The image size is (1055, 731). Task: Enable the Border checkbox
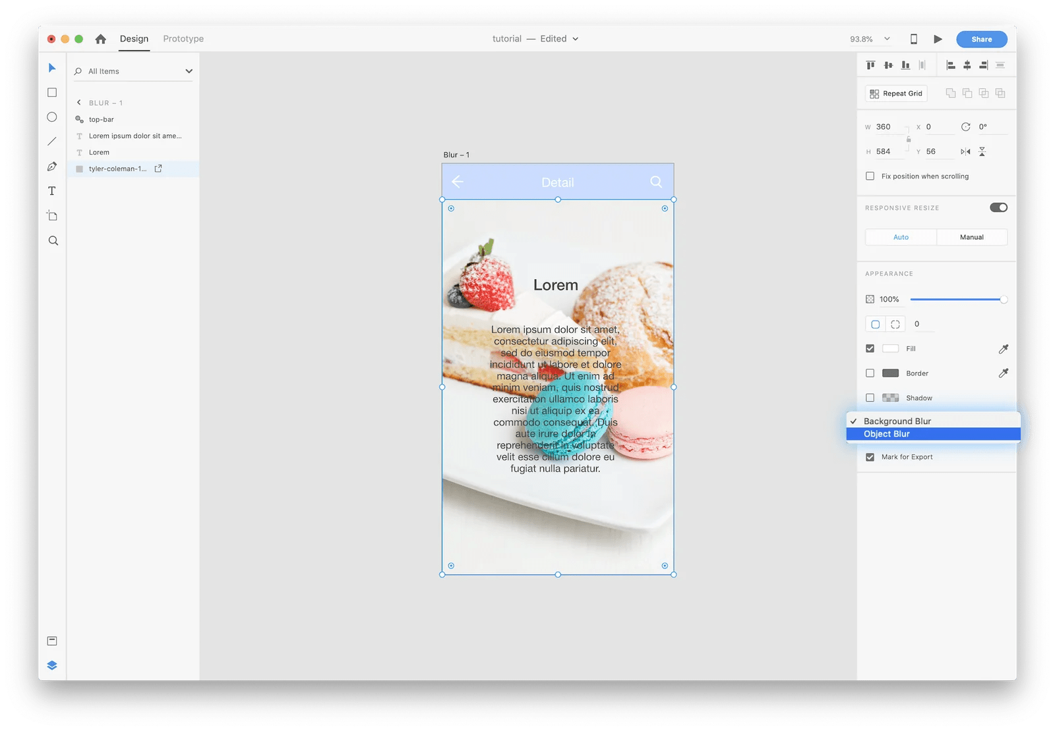coord(870,373)
